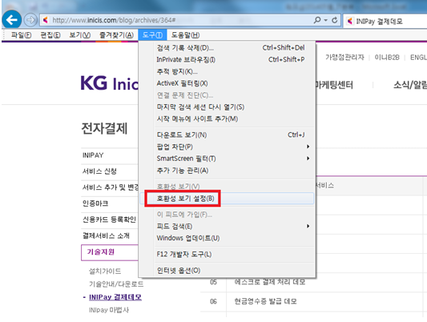Open the search dropdown arrow in address bar
427x322 pixels.
tap(326, 20)
